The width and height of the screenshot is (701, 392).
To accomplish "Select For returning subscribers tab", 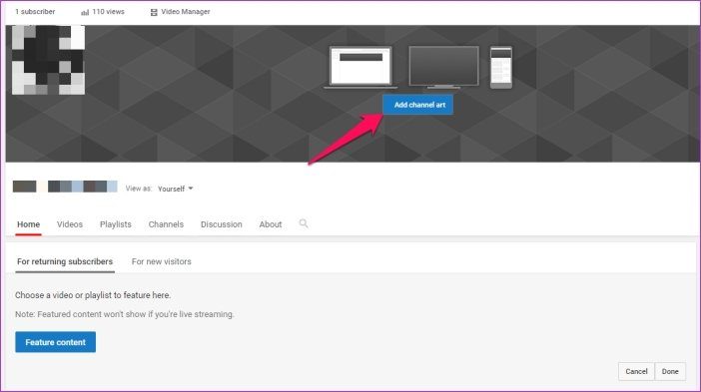I will click(x=65, y=261).
